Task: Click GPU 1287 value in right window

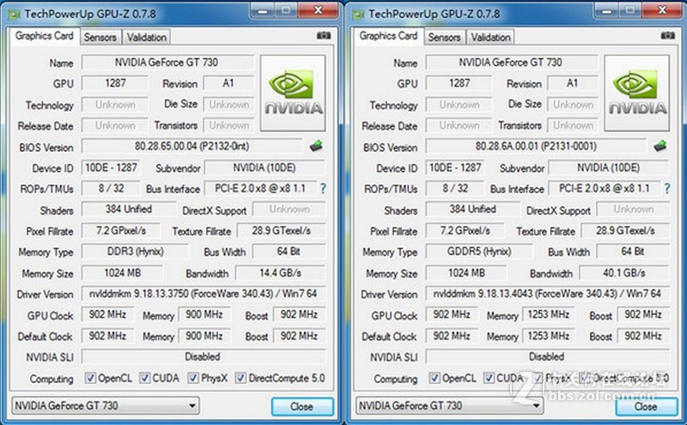Action: (459, 83)
